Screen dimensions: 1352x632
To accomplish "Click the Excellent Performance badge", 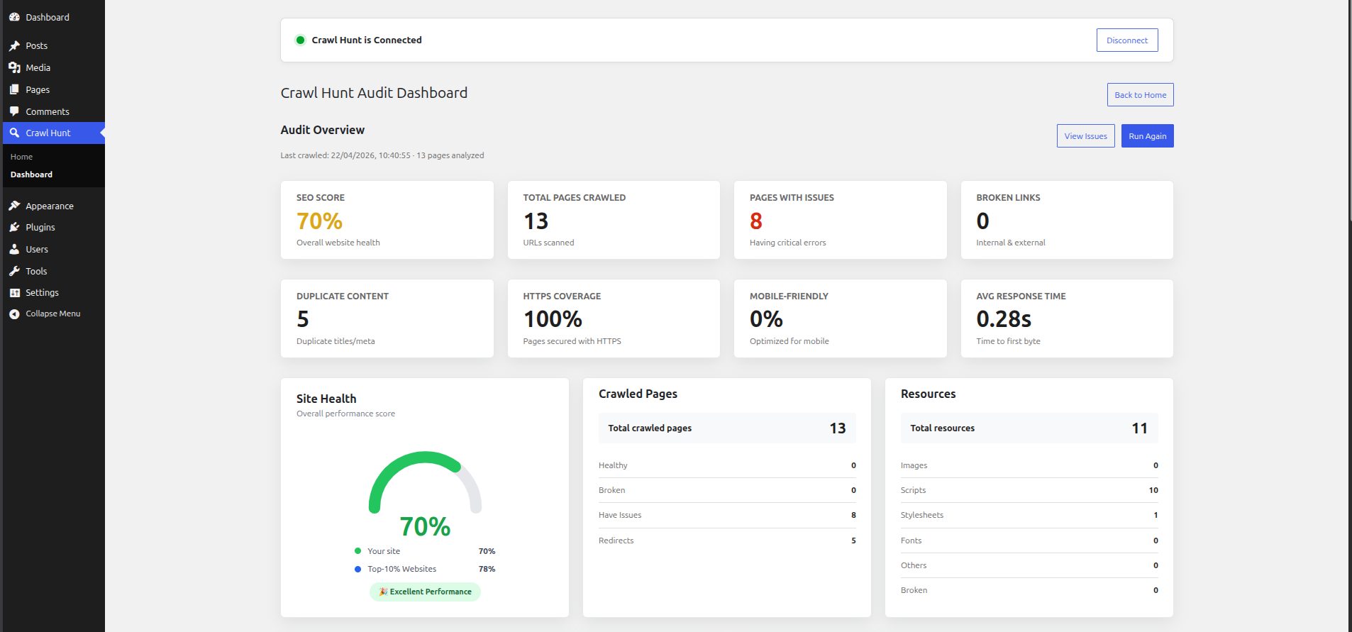I will tap(425, 592).
